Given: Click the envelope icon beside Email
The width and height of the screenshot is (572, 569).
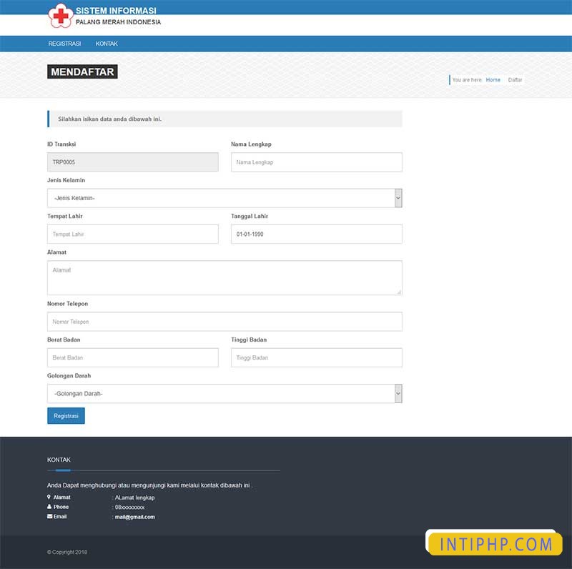Looking at the screenshot, I should coord(49,516).
